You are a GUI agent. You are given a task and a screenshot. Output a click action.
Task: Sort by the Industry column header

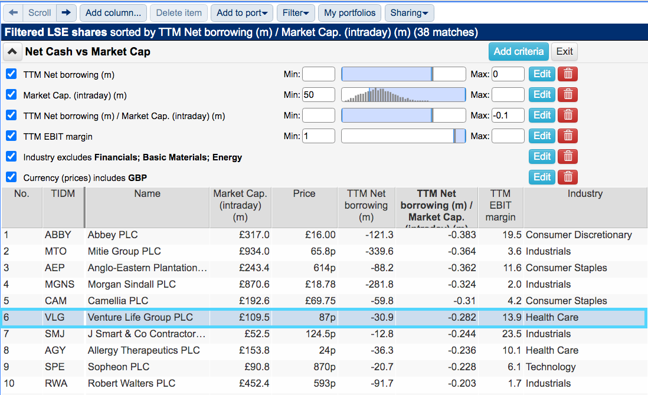coord(585,207)
